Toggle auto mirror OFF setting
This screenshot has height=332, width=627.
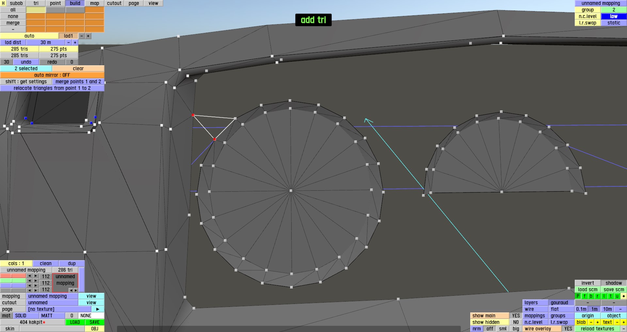(x=52, y=75)
